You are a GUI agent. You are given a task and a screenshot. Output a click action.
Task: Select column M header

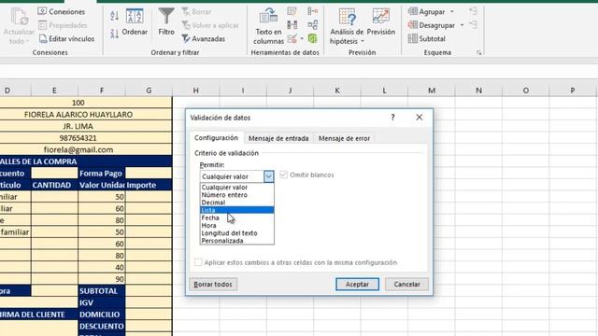[x=432, y=91]
